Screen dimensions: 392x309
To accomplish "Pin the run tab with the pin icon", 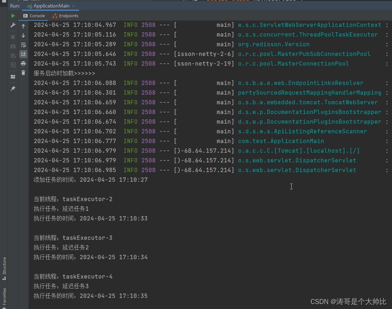I will click(x=13, y=88).
